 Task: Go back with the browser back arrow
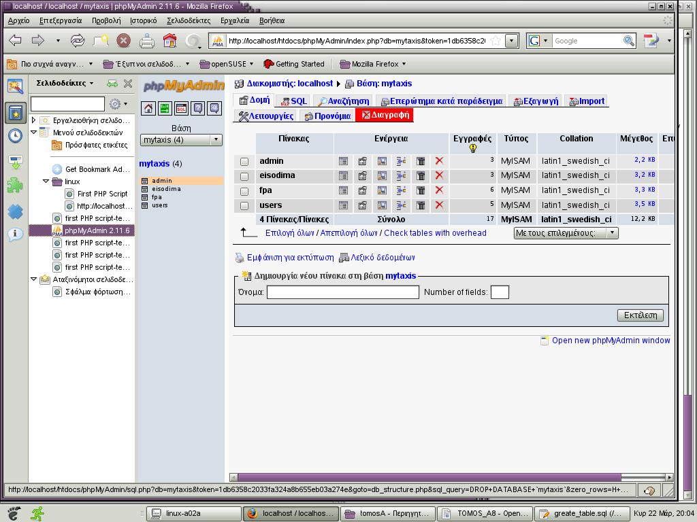(16, 41)
